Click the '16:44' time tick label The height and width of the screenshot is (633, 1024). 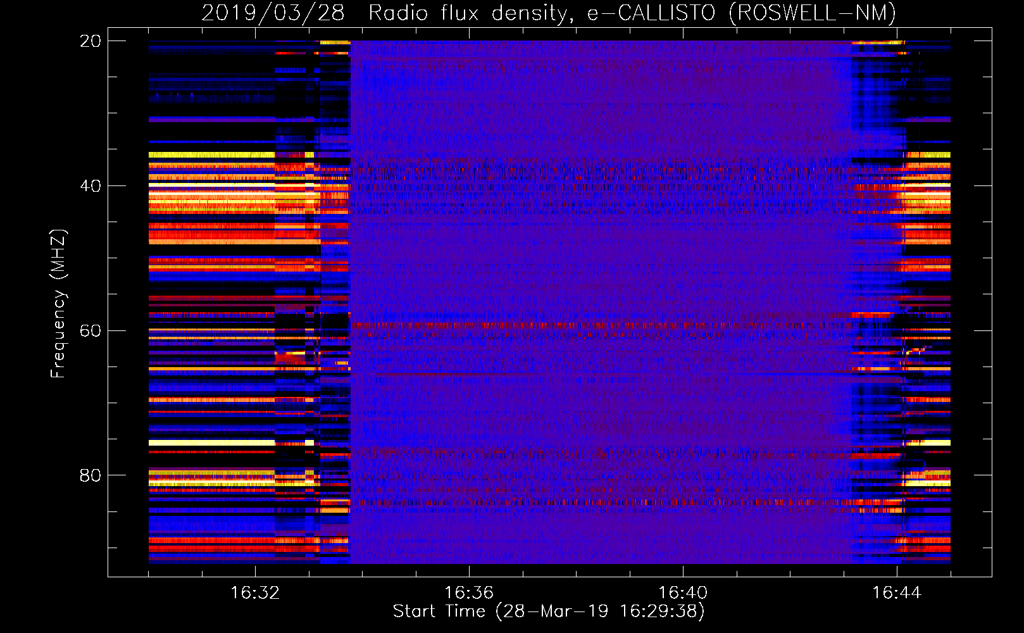[x=897, y=593]
